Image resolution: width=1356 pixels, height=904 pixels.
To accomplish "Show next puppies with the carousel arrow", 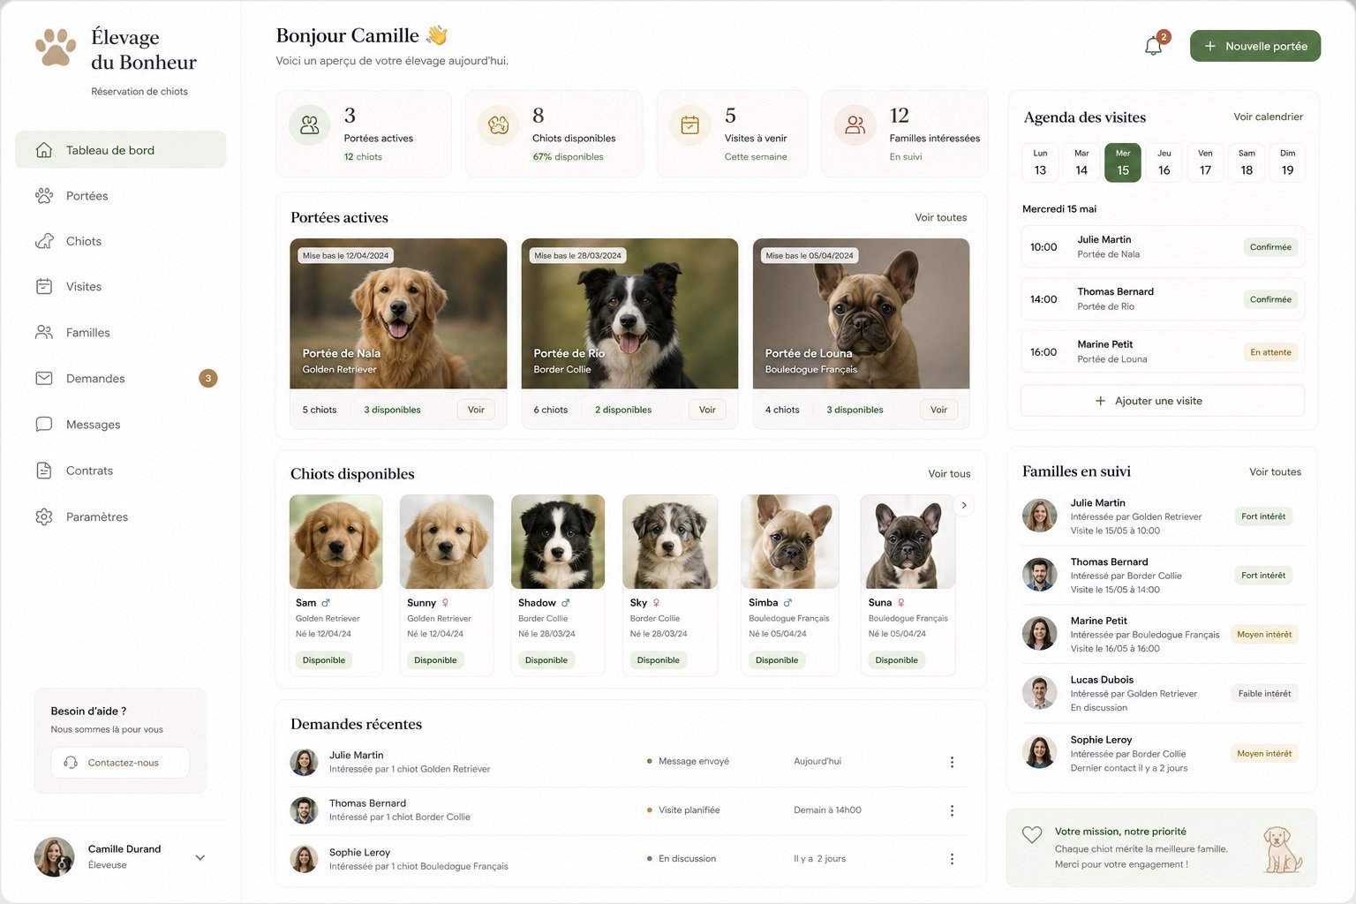I will (x=964, y=506).
